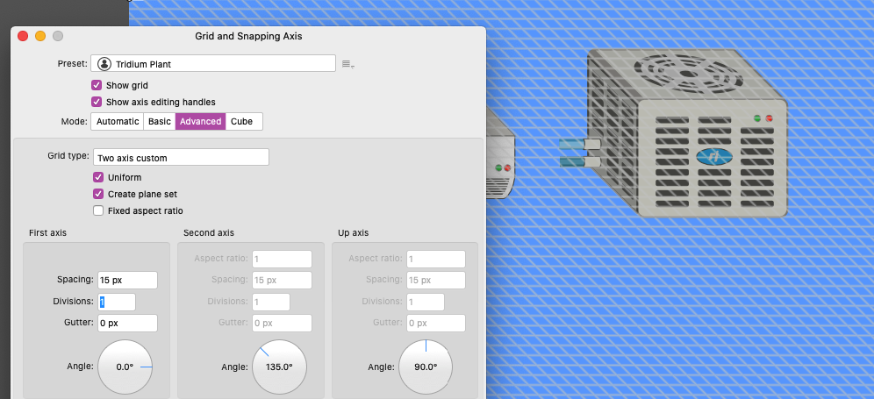874x399 pixels.
Task: Open the Preset dropdown showing Tridium Plant
Action: (214, 64)
